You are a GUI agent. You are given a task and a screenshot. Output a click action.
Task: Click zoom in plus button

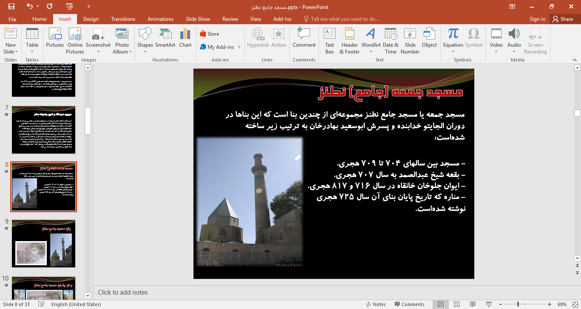click(x=550, y=304)
